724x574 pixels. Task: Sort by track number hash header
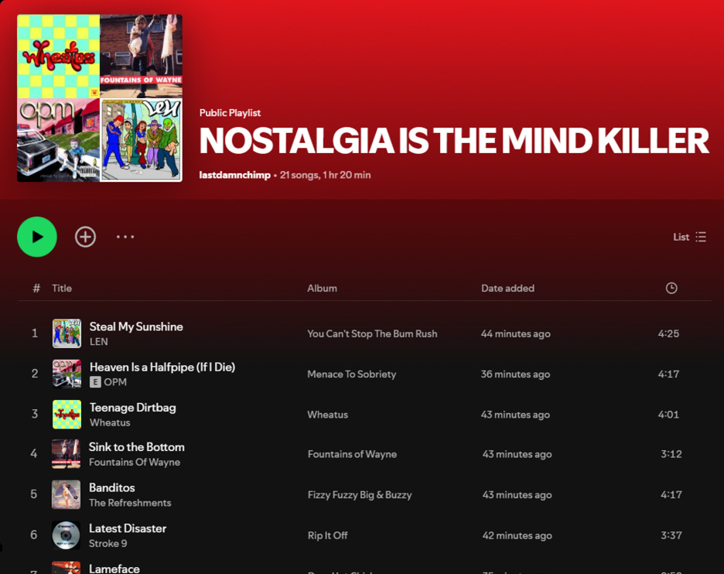pyautogui.click(x=36, y=288)
